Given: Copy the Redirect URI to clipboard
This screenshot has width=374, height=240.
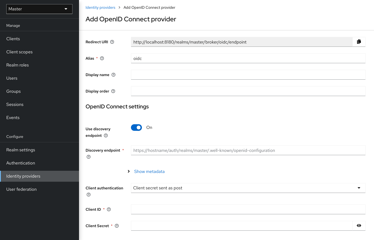Looking at the screenshot, I should [359, 42].
